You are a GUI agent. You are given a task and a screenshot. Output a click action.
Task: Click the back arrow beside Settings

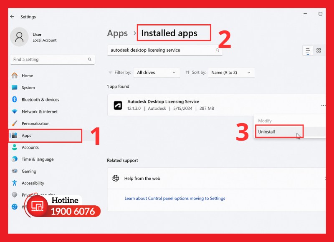(x=12, y=16)
